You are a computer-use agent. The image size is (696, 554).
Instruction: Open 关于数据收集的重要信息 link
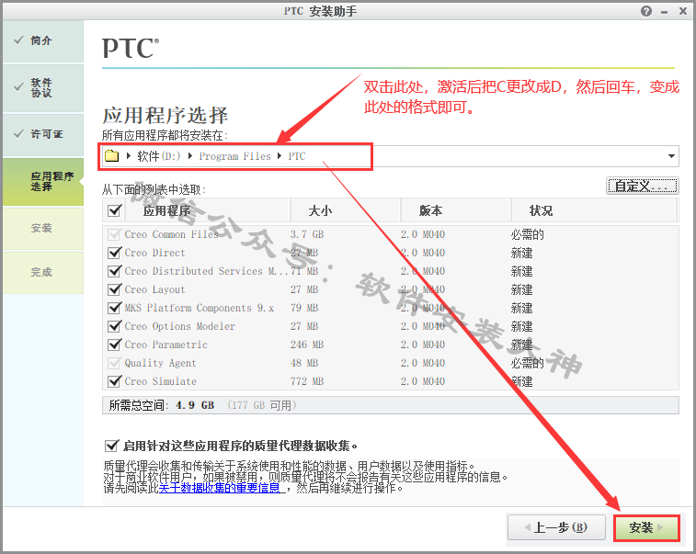click(x=220, y=489)
